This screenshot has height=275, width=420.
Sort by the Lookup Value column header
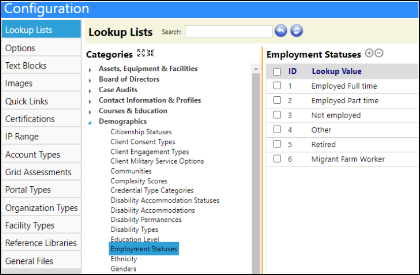(x=337, y=71)
